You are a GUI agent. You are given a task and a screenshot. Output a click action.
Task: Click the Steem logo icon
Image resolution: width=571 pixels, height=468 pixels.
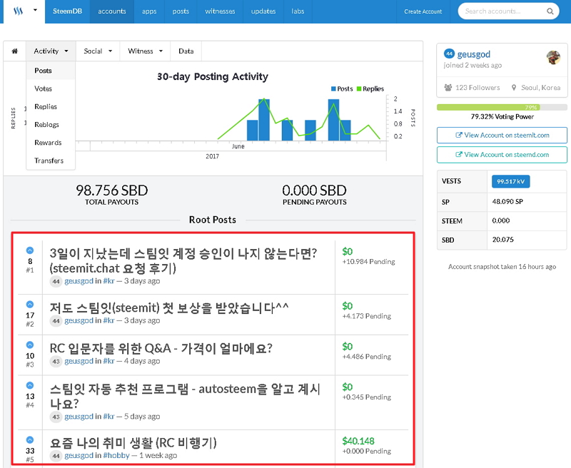pyautogui.click(x=18, y=11)
